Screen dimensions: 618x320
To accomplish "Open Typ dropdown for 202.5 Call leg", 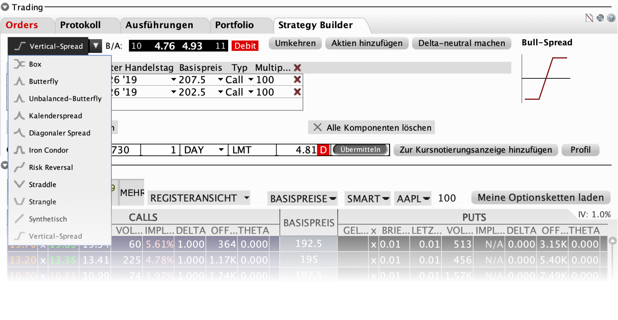I will pyautogui.click(x=251, y=92).
